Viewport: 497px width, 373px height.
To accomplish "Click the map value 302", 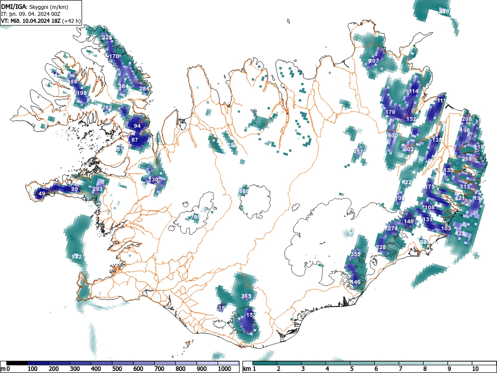I will (x=409, y=149).
